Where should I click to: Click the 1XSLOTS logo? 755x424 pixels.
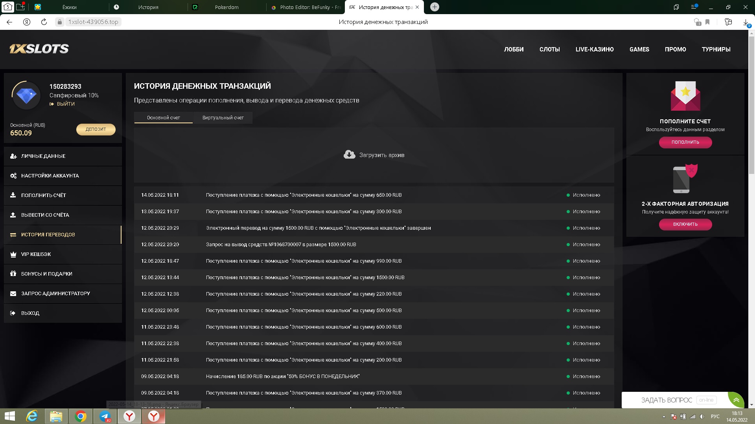tap(39, 49)
